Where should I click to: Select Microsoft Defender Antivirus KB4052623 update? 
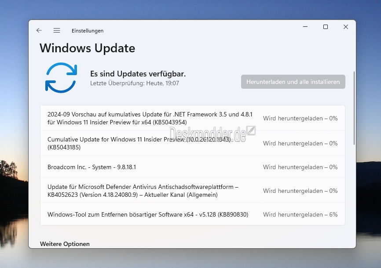(193, 191)
